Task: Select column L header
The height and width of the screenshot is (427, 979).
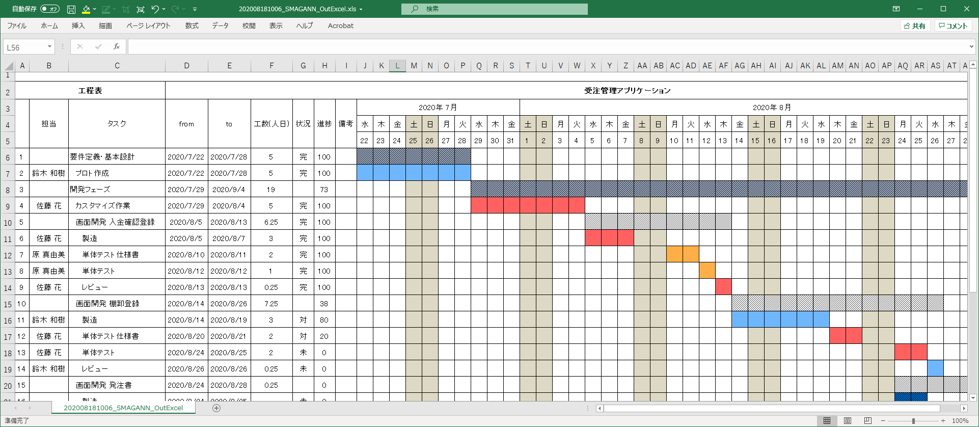Action: point(397,66)
